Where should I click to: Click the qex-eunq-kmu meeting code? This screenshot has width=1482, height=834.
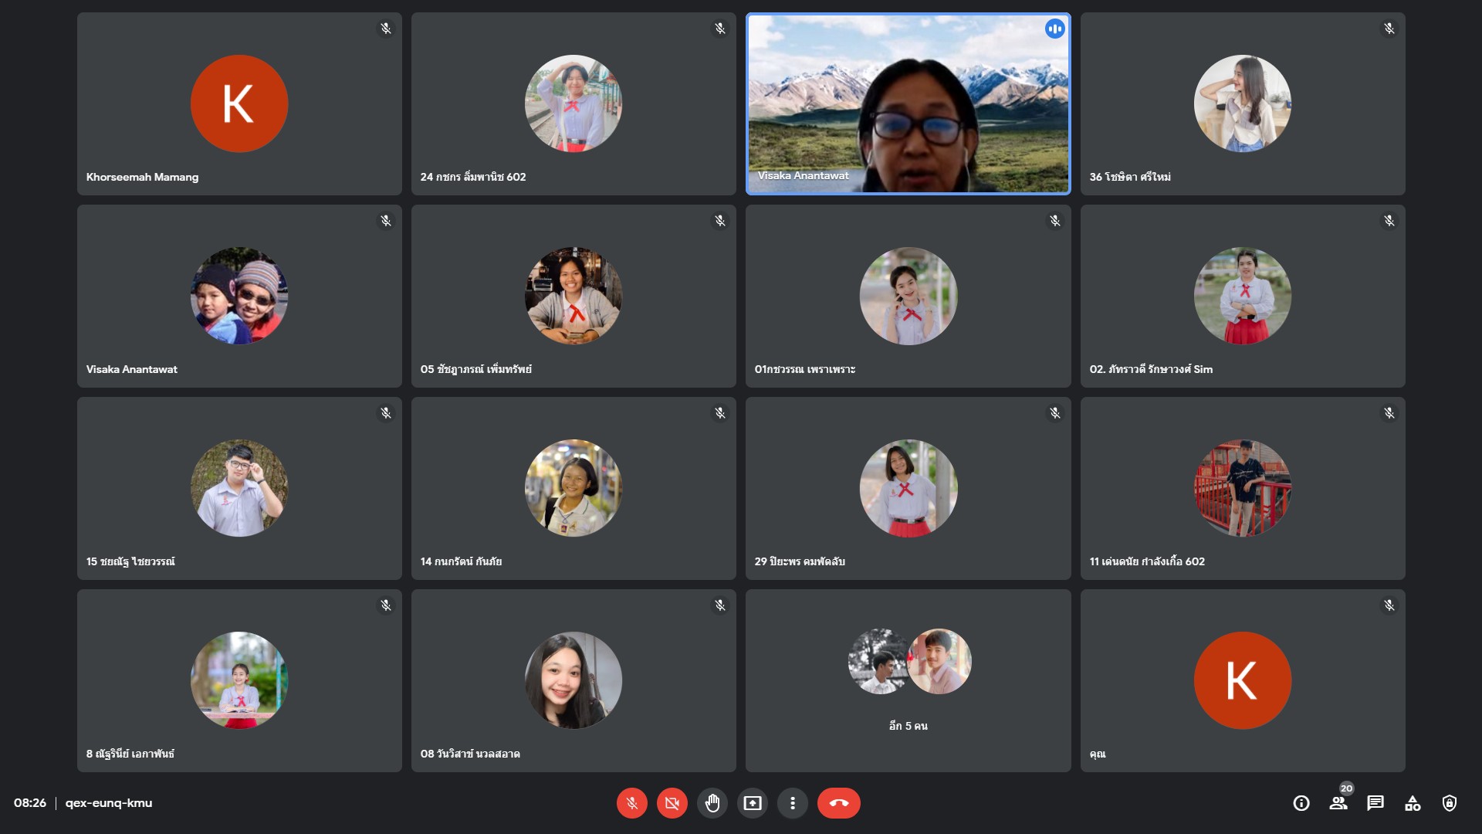point(109,803)
